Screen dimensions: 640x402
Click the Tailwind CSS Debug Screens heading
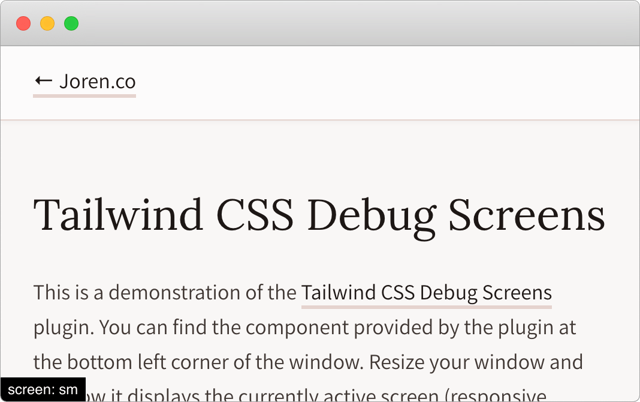pyautogui.click(x=319, y=216)
